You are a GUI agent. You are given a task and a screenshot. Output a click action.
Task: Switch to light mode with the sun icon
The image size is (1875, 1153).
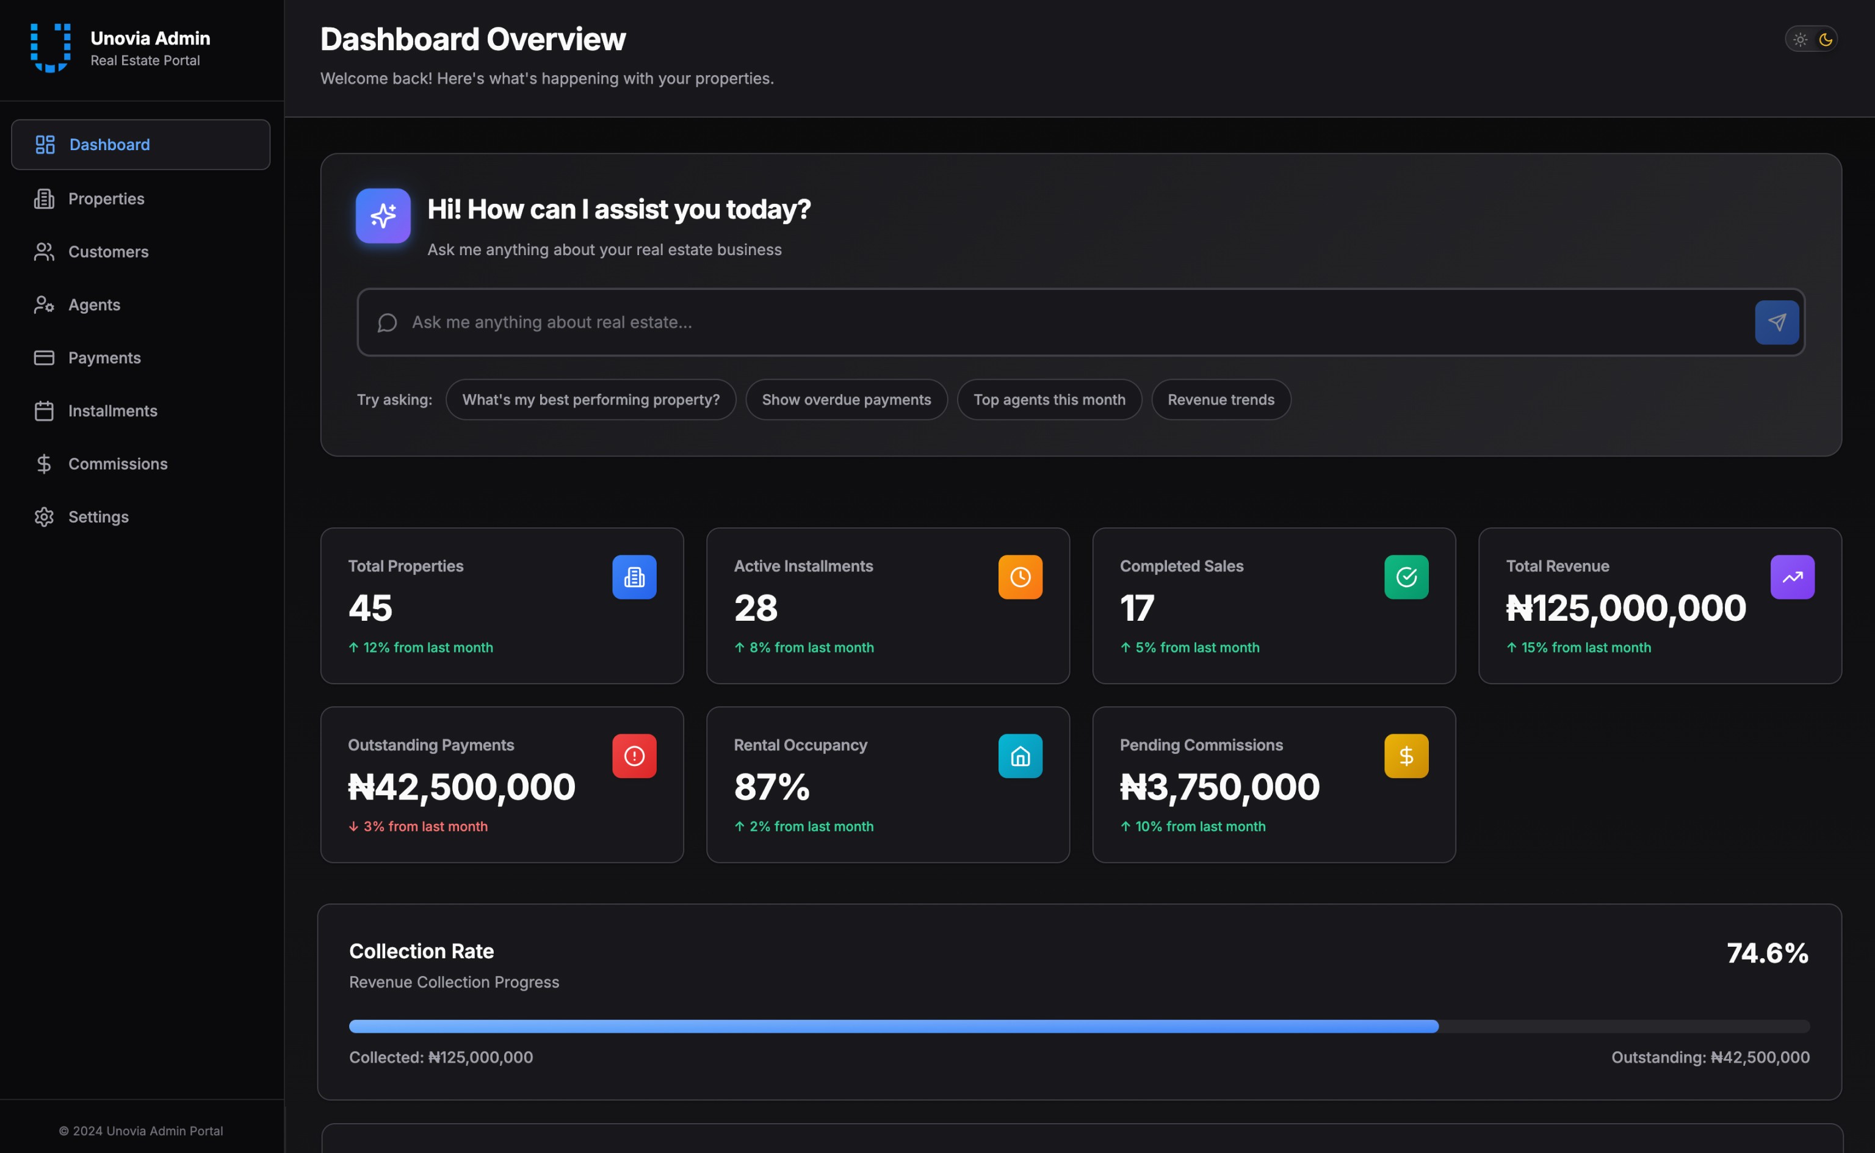pyautogui.click(x=1799, y=40)
